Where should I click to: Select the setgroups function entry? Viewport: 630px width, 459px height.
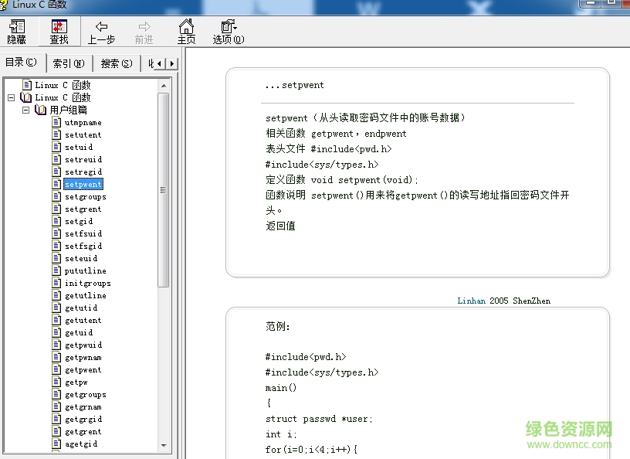coord(87,196)
